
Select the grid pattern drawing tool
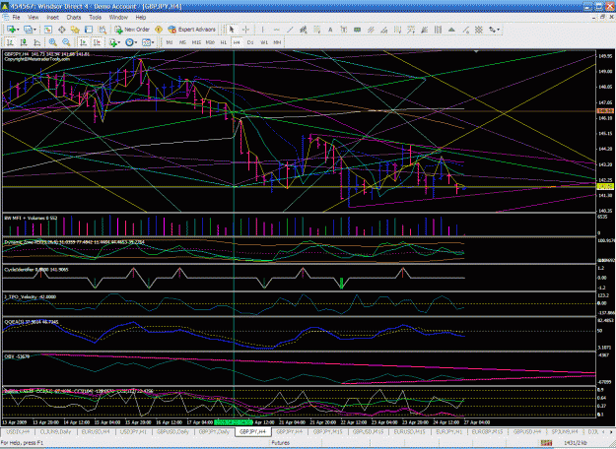pos(478,30)
